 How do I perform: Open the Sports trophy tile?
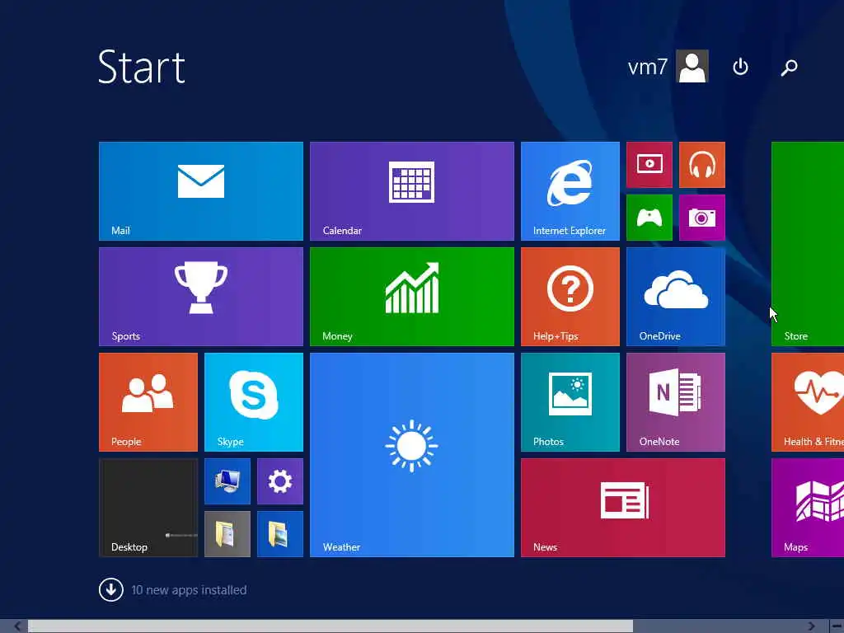201,297
